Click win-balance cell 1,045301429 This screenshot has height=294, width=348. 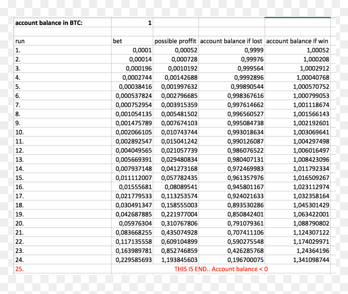[297, 205]
